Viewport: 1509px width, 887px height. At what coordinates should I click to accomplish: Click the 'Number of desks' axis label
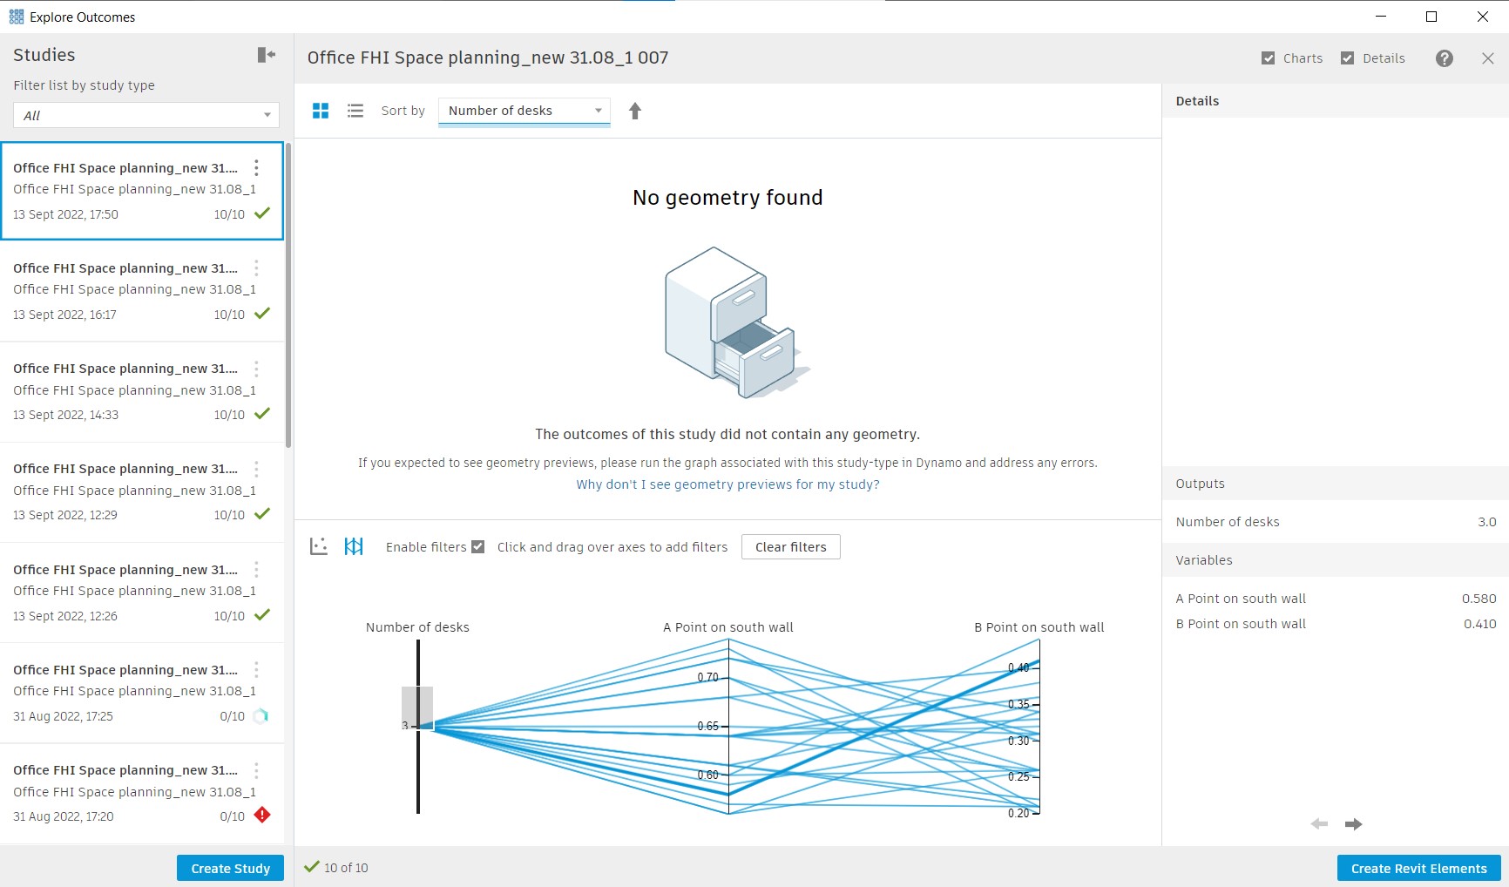(417, 627)
